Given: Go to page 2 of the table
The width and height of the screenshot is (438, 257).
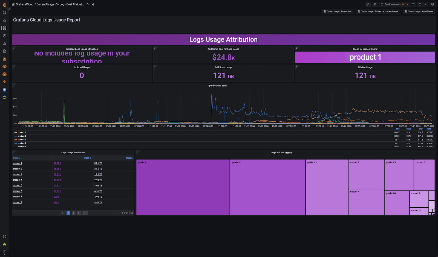Looking at the screenshot, I should (74, 213).
